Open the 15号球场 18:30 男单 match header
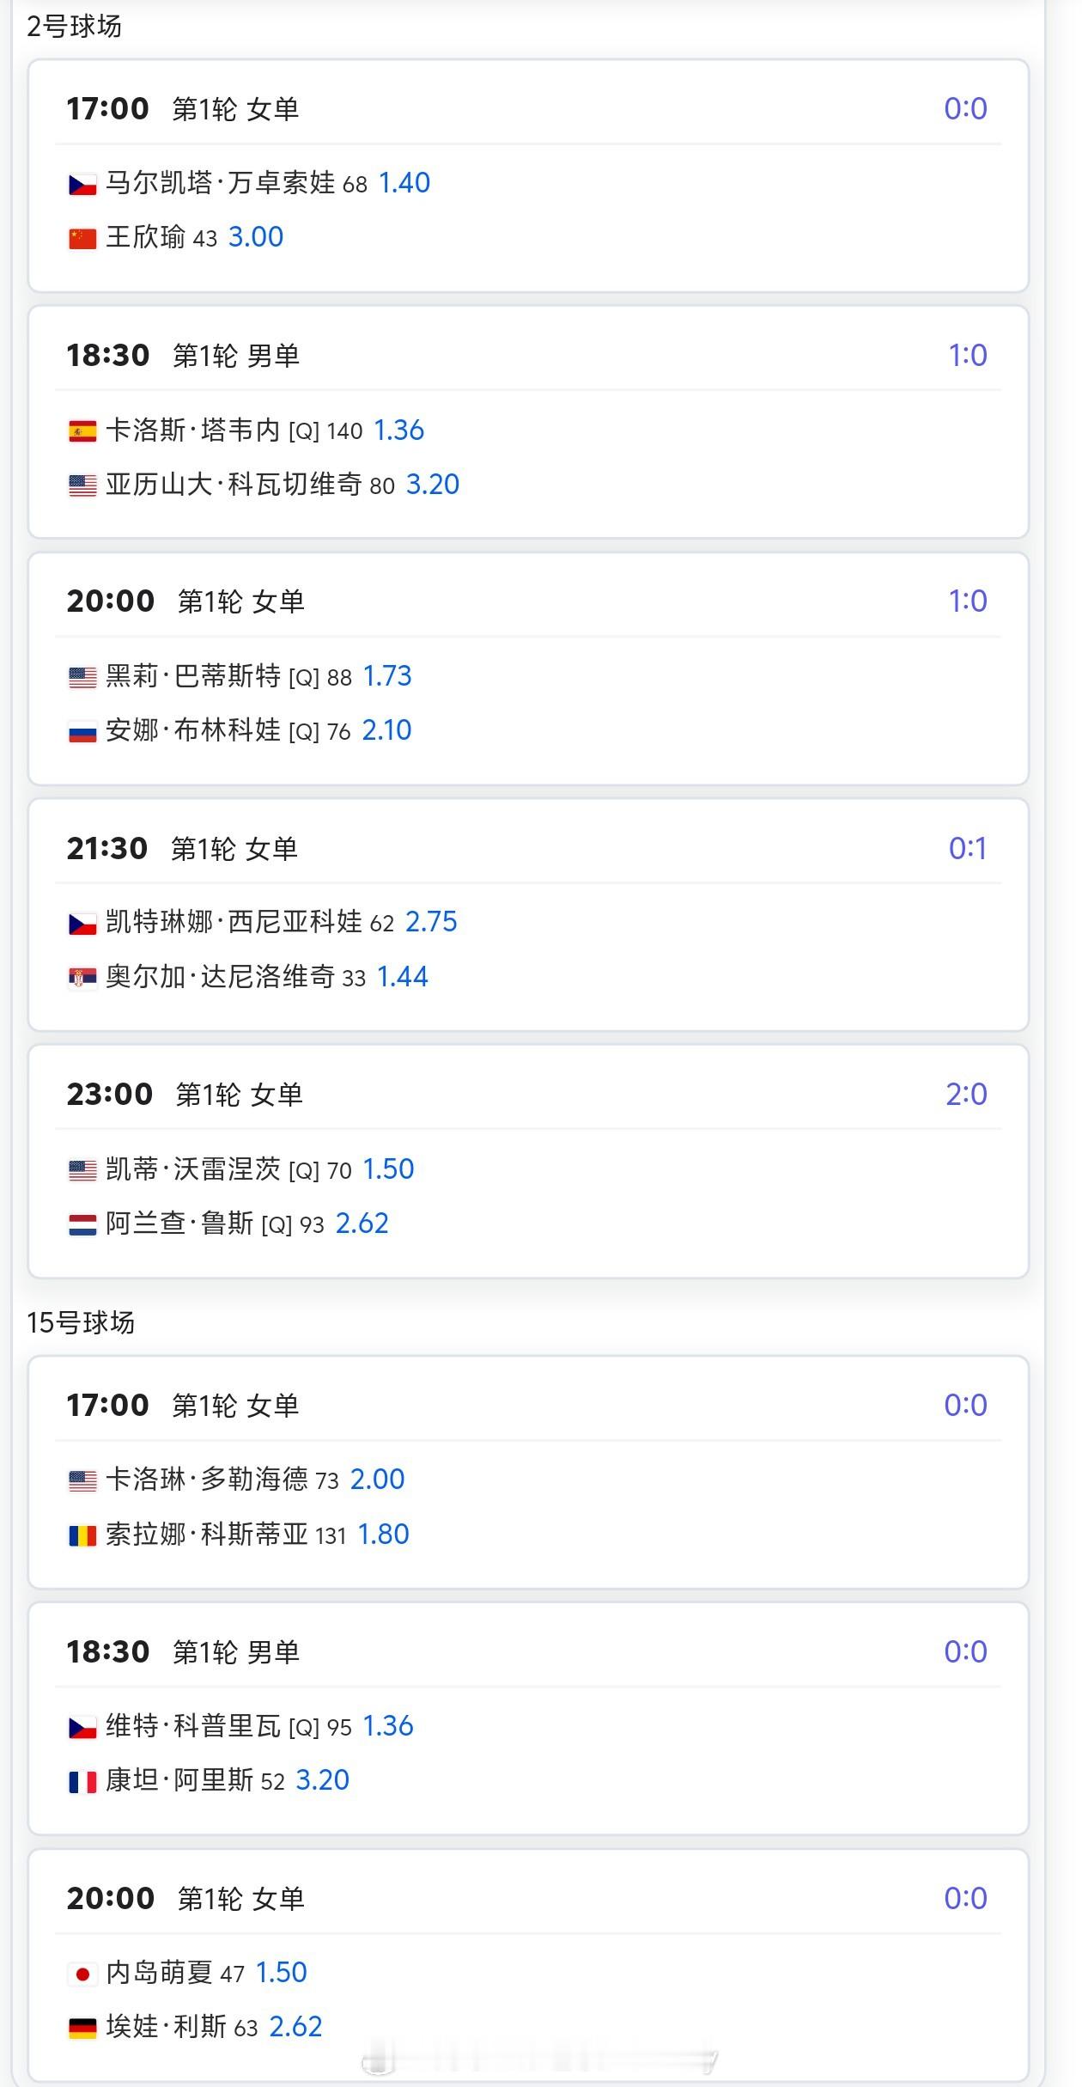1082x2087 pixels. pos(528,1651)
